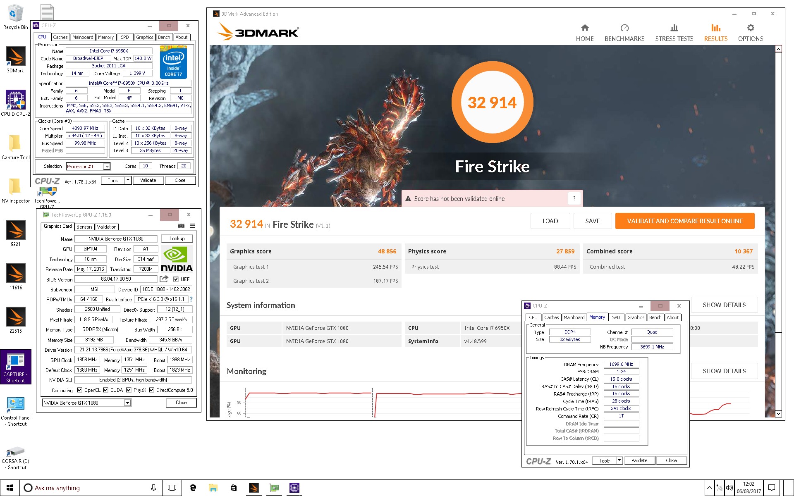The width and height of the screenshot is (794, 496).
Task: Click SHOW DETAILS for Monitoring
Action: [724, 371]
